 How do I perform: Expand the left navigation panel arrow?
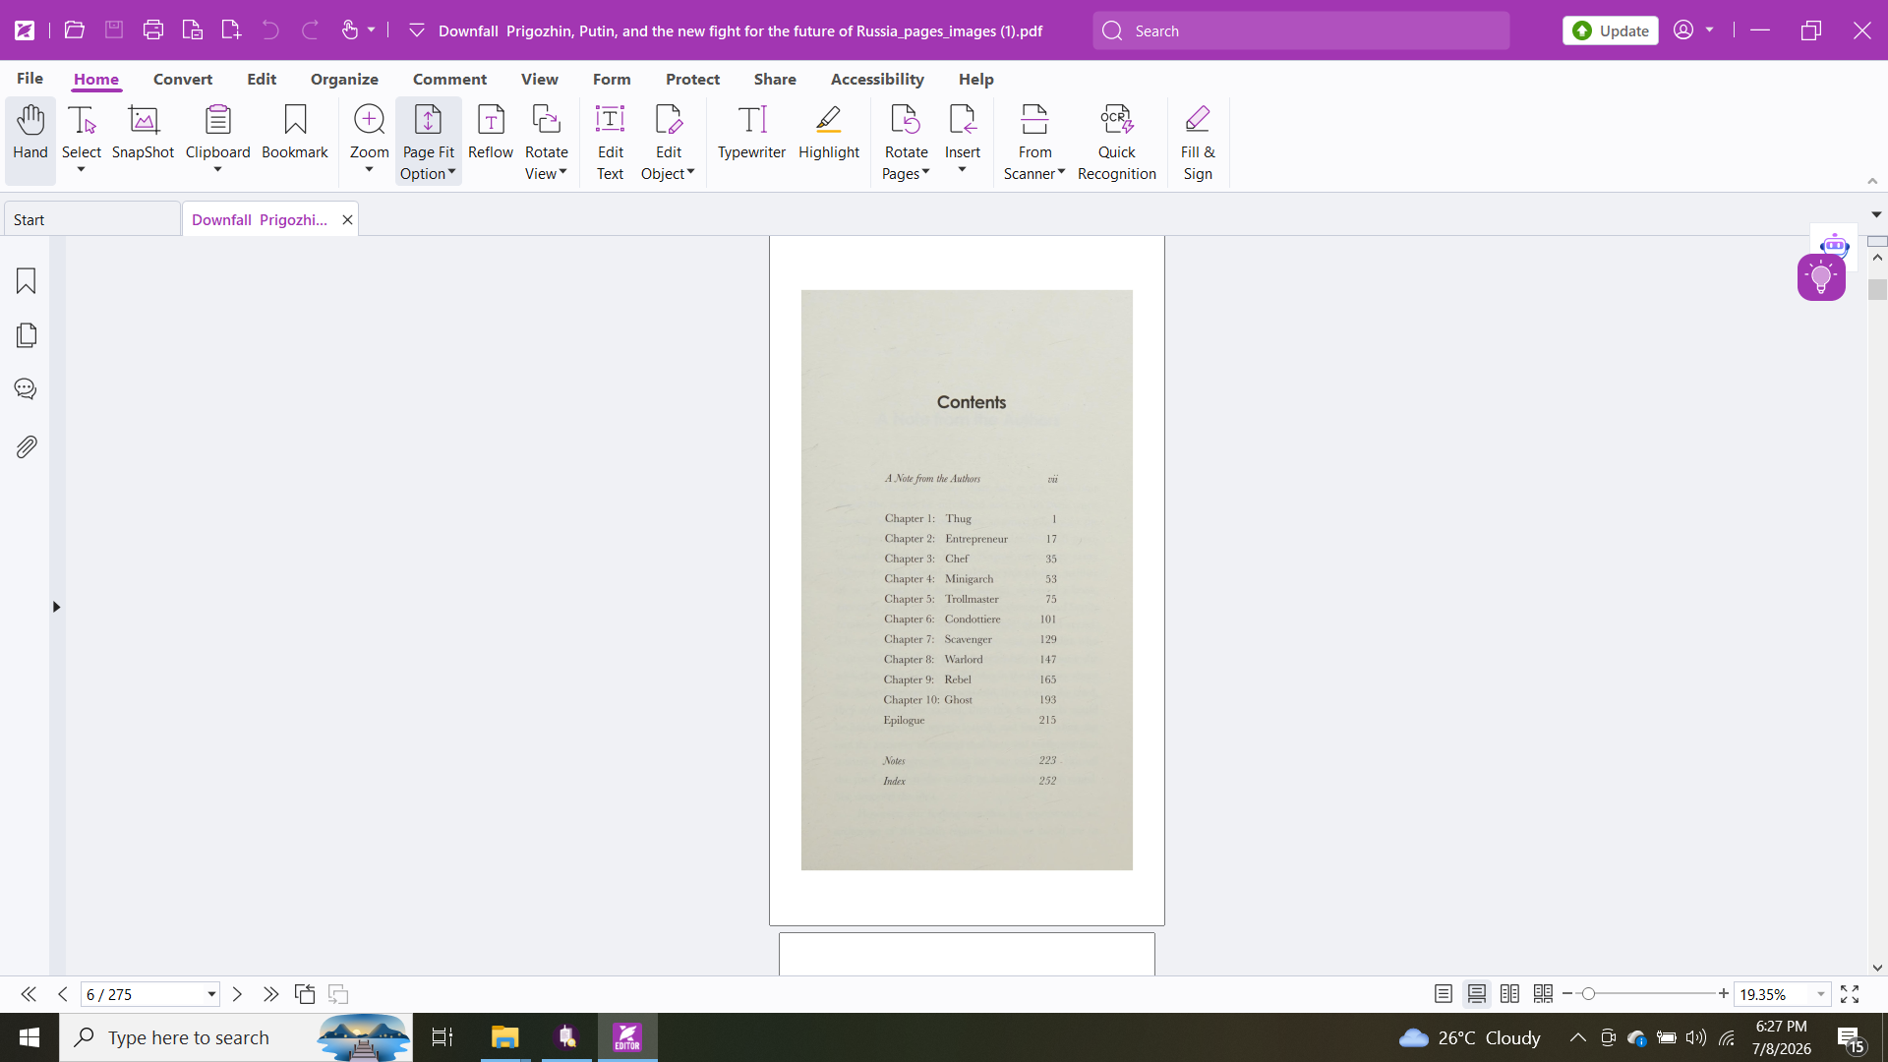click(56, 607)
